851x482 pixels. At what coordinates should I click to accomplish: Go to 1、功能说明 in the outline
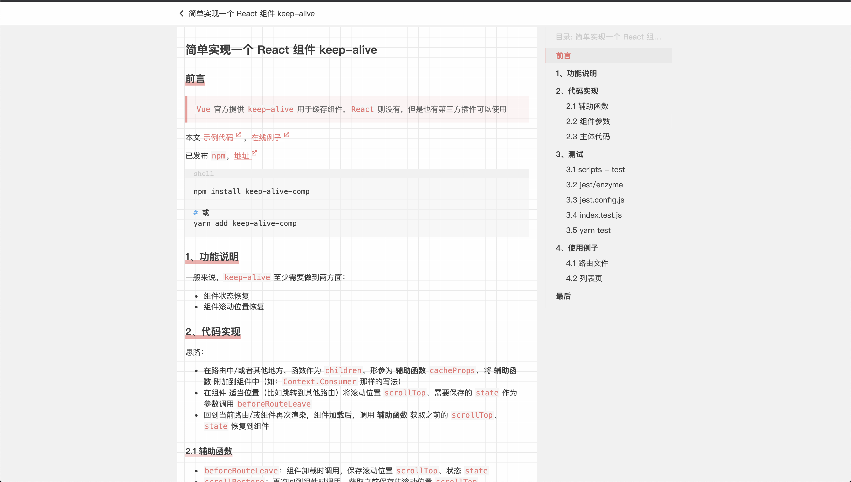[576, 73]
